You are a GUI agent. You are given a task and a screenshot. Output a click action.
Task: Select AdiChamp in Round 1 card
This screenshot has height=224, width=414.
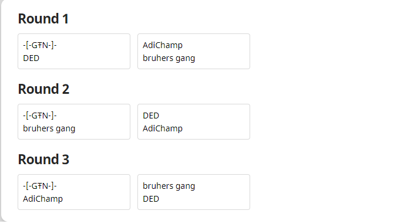point(163,45)
